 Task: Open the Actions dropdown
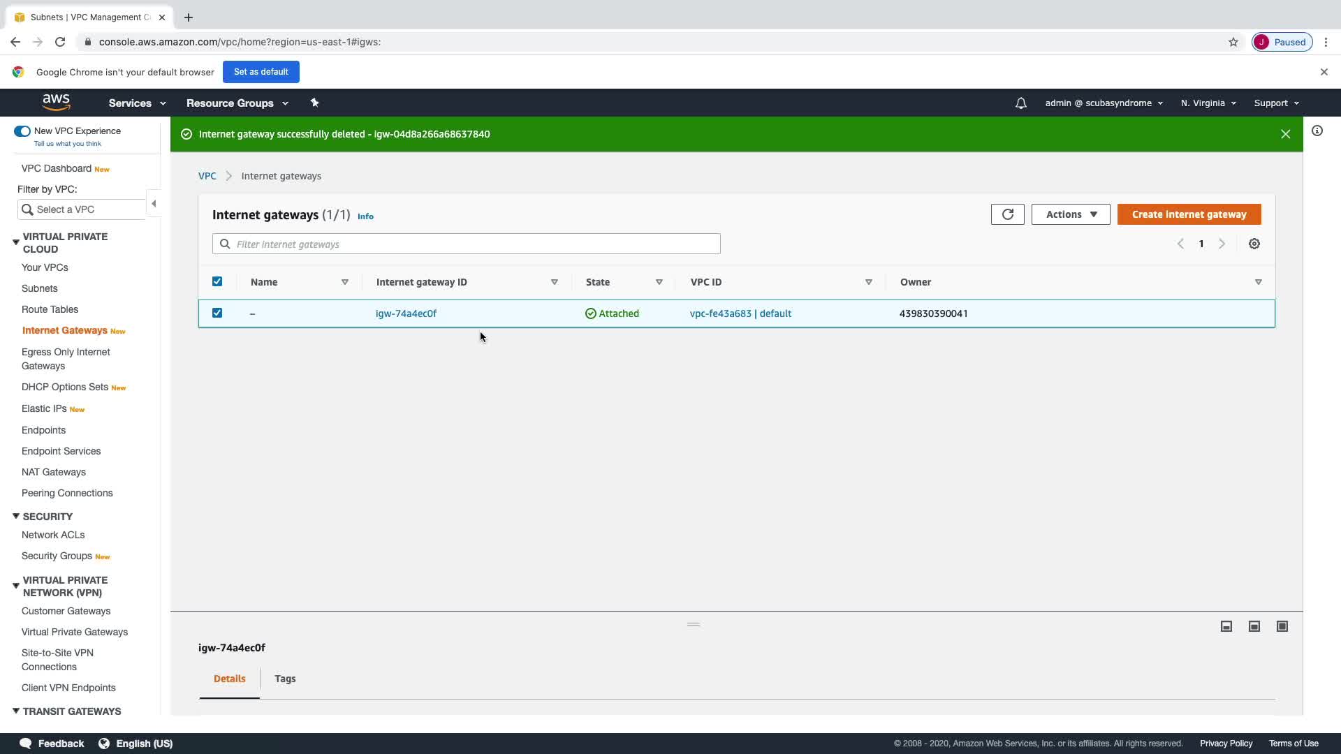[x=1070, y=214]
